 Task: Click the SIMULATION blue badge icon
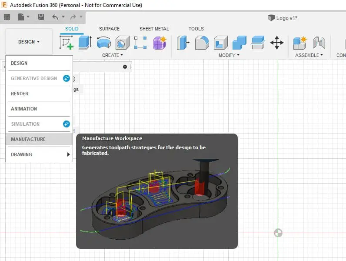click(67, 124)
